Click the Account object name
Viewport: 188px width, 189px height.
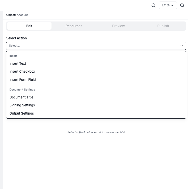(22, 15)
